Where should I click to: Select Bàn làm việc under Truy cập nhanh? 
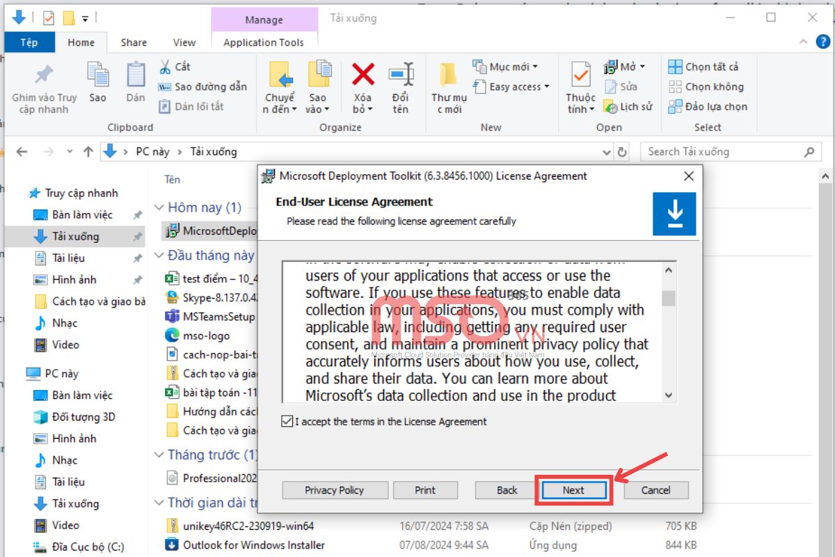(x=82, y=214)
